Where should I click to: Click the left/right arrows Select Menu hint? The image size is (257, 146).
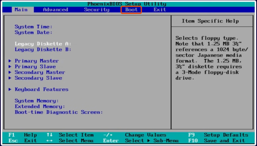pos(70,141)
